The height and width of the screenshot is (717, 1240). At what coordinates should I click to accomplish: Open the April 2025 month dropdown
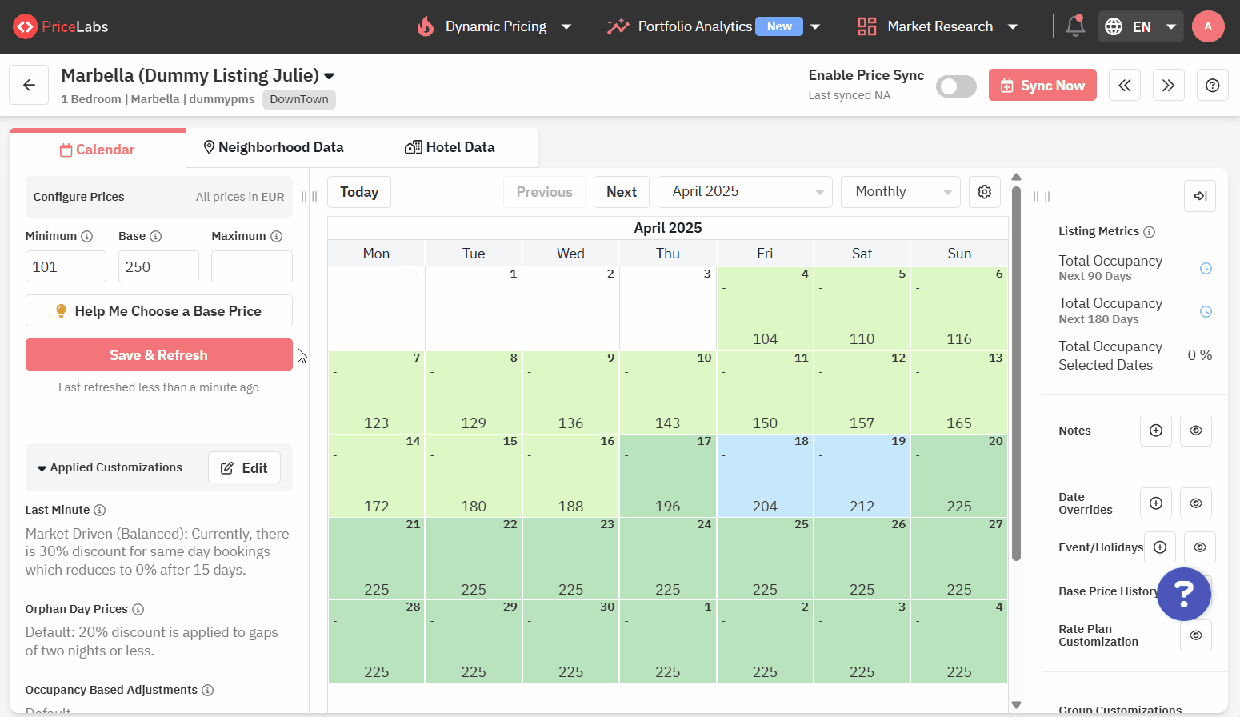tap(744, 192)
